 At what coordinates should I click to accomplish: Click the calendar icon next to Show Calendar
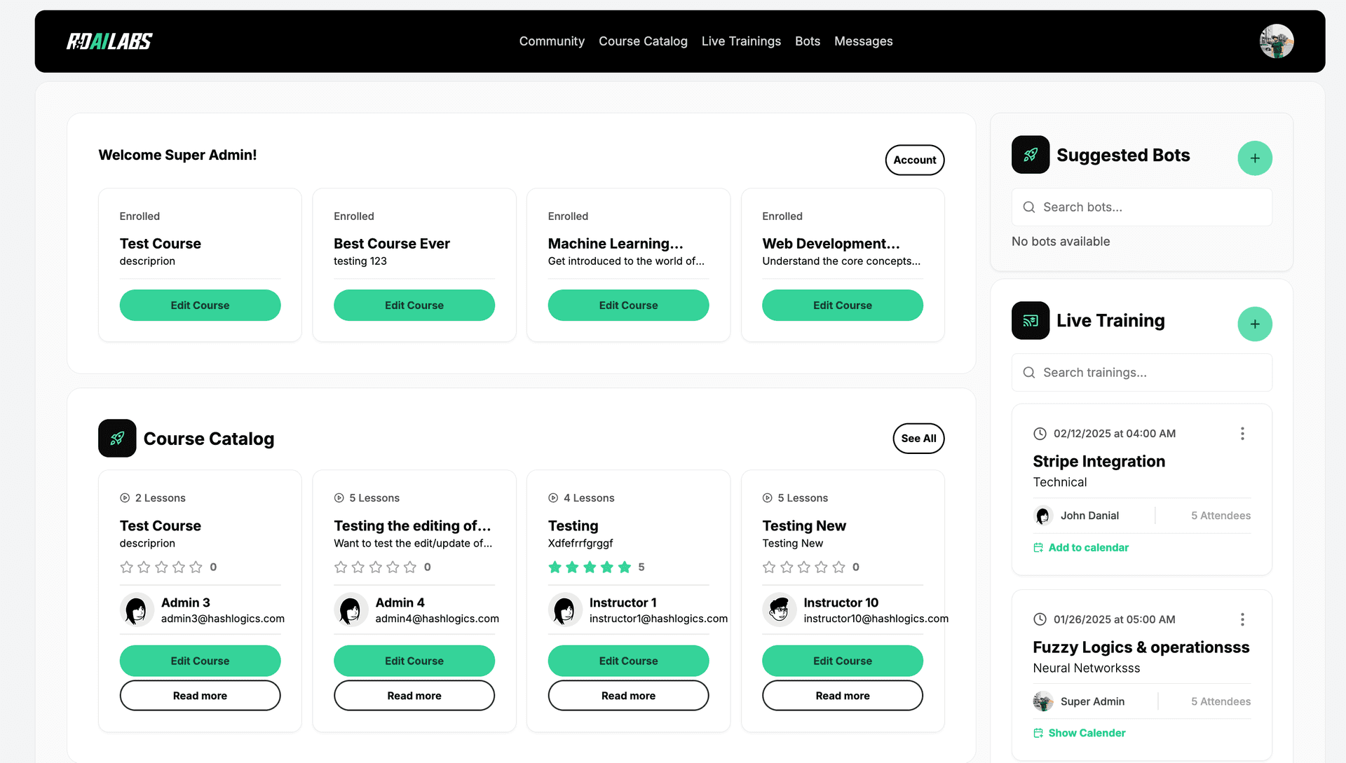pos(1038,733)
